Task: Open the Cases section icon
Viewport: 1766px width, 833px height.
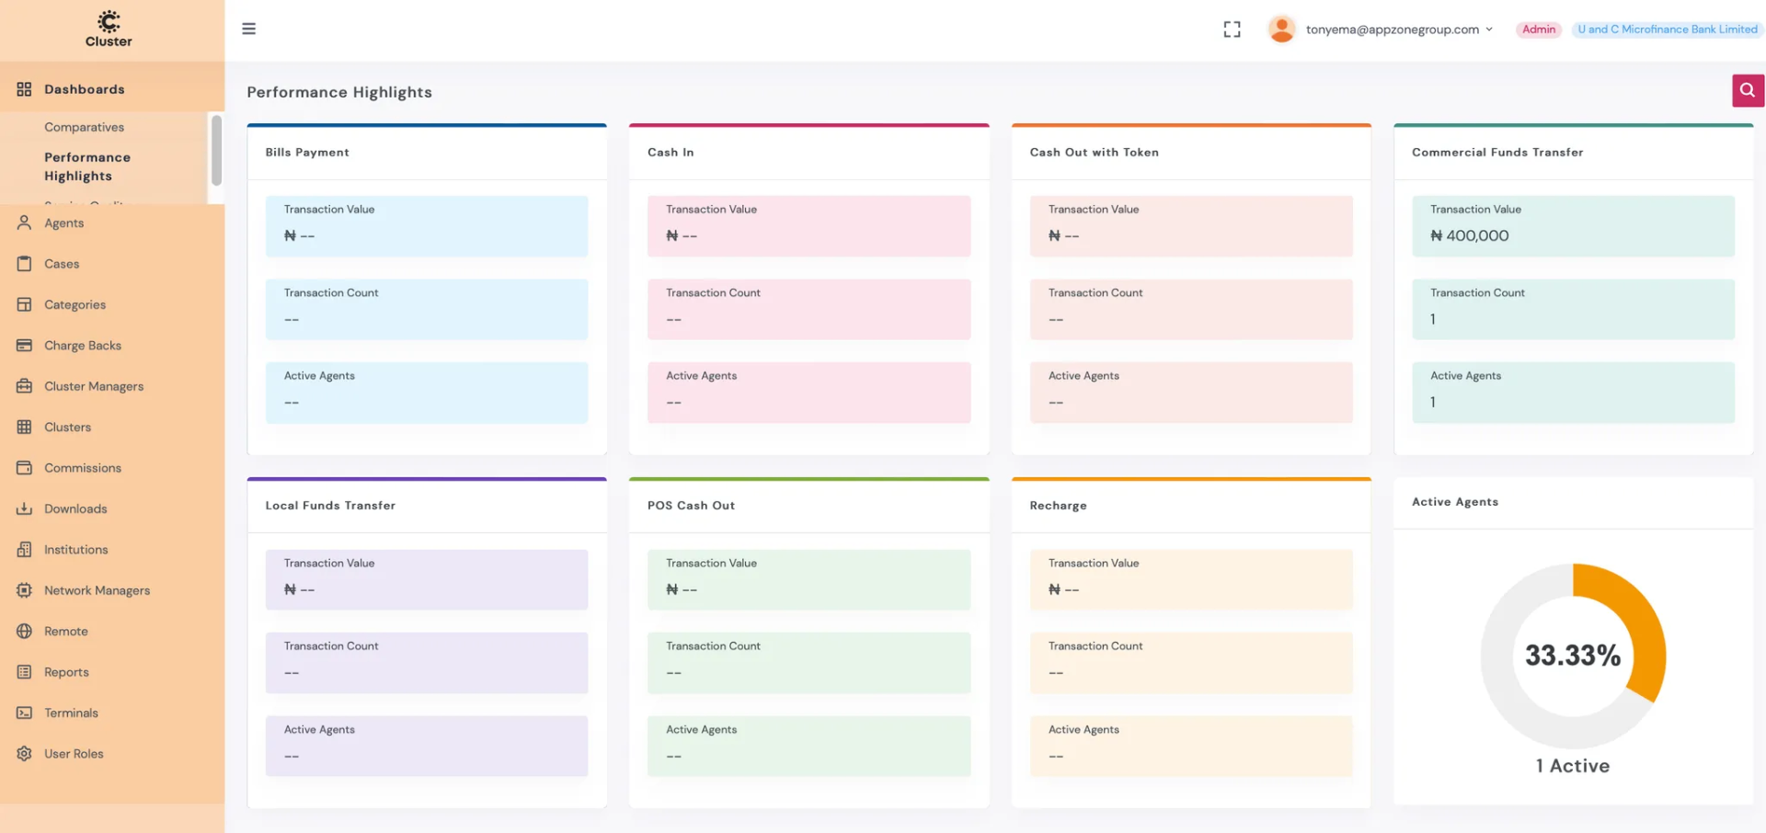Action: pos(23,263)
